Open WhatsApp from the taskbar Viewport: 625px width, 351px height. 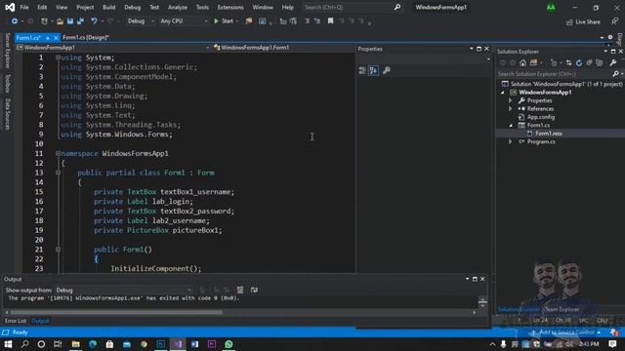tap(229, 344)
